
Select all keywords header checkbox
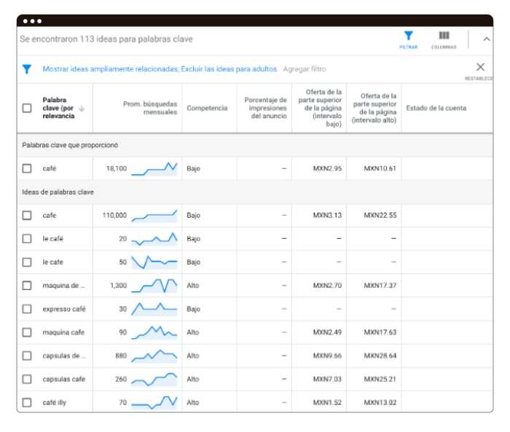(x=27, y=108)
